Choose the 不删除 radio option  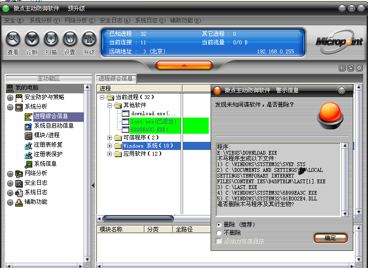(219, 233)
